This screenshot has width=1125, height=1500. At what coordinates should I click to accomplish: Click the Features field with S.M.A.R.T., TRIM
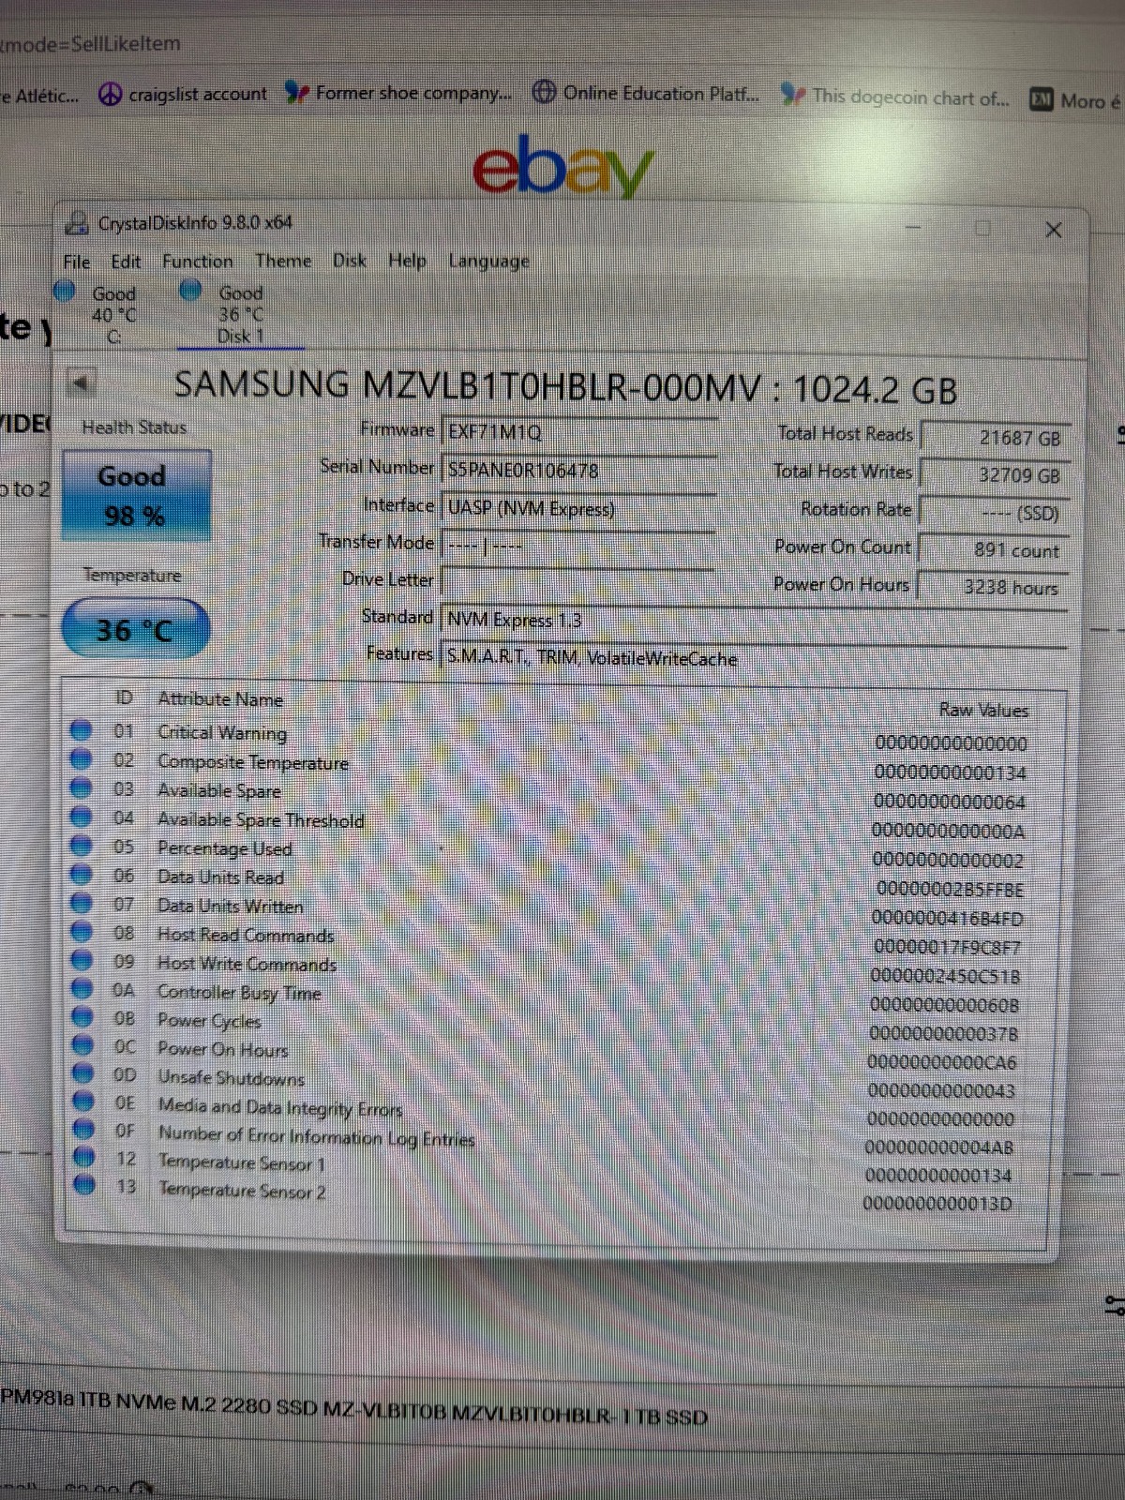(x=754, y=658)
